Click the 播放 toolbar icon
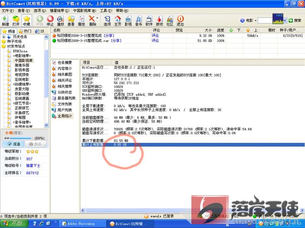 coord(61,21)
